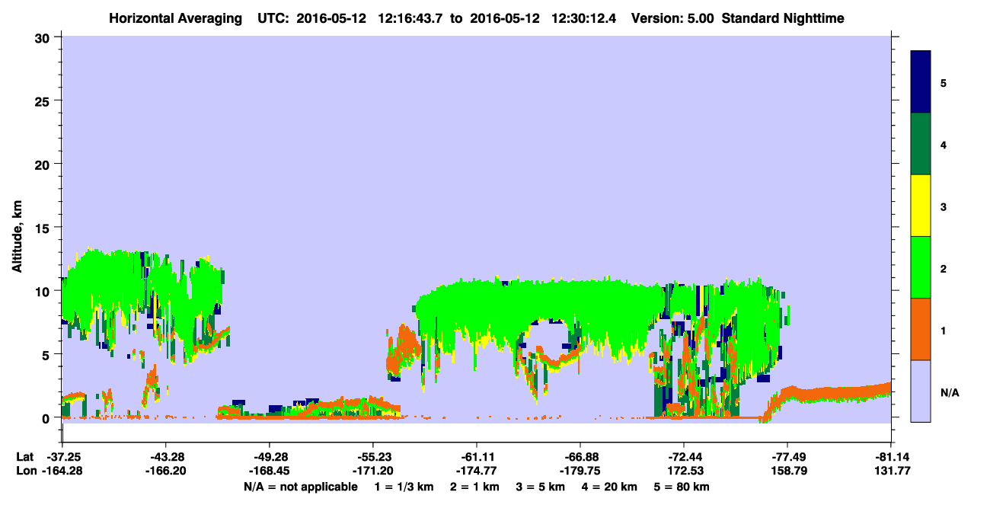Viewport: 990px width, 508px height.
Task: Click the latitude value -66.88
Action: (x=580, y=457)
